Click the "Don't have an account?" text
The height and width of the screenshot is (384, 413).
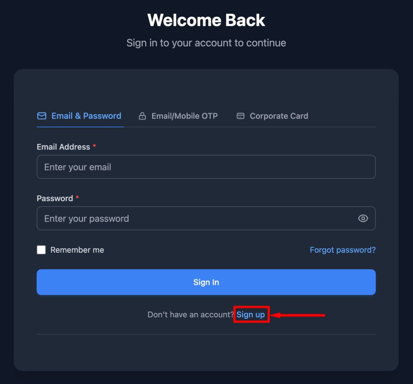190,315
